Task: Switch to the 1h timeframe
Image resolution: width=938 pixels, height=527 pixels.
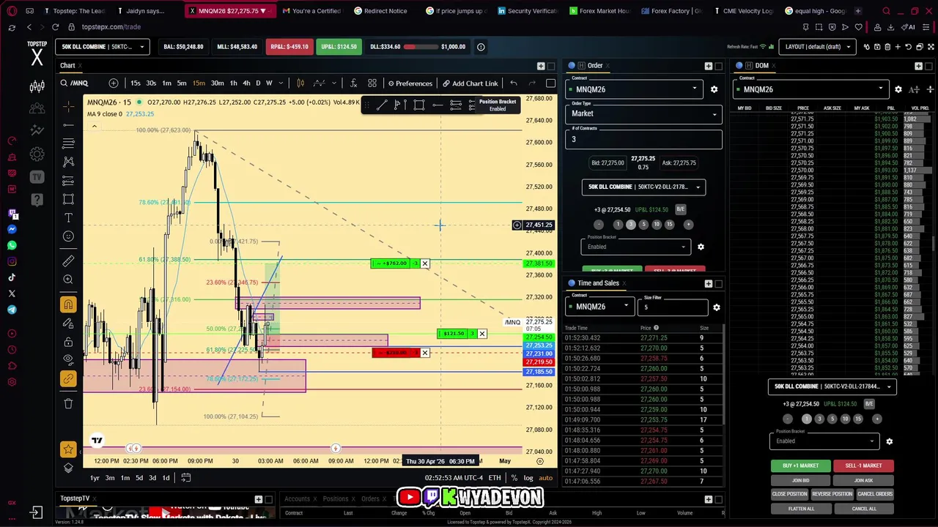Action: point(233,83)
